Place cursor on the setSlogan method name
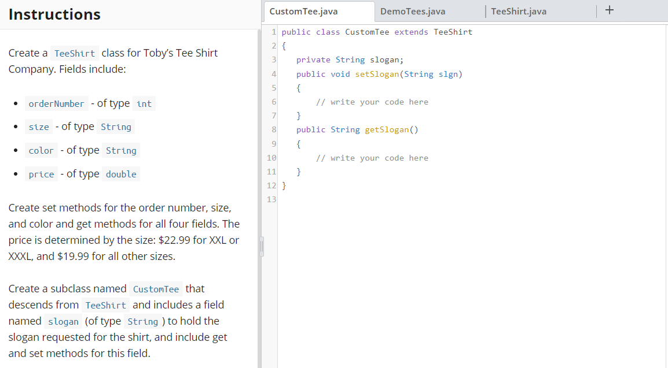 [x=377, y=74]
